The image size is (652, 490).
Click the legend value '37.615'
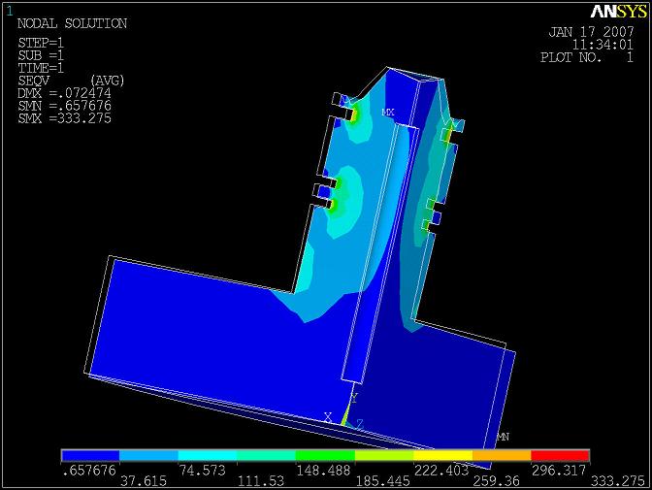pos(144,481)
